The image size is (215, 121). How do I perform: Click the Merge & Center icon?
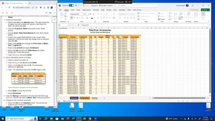114,18
